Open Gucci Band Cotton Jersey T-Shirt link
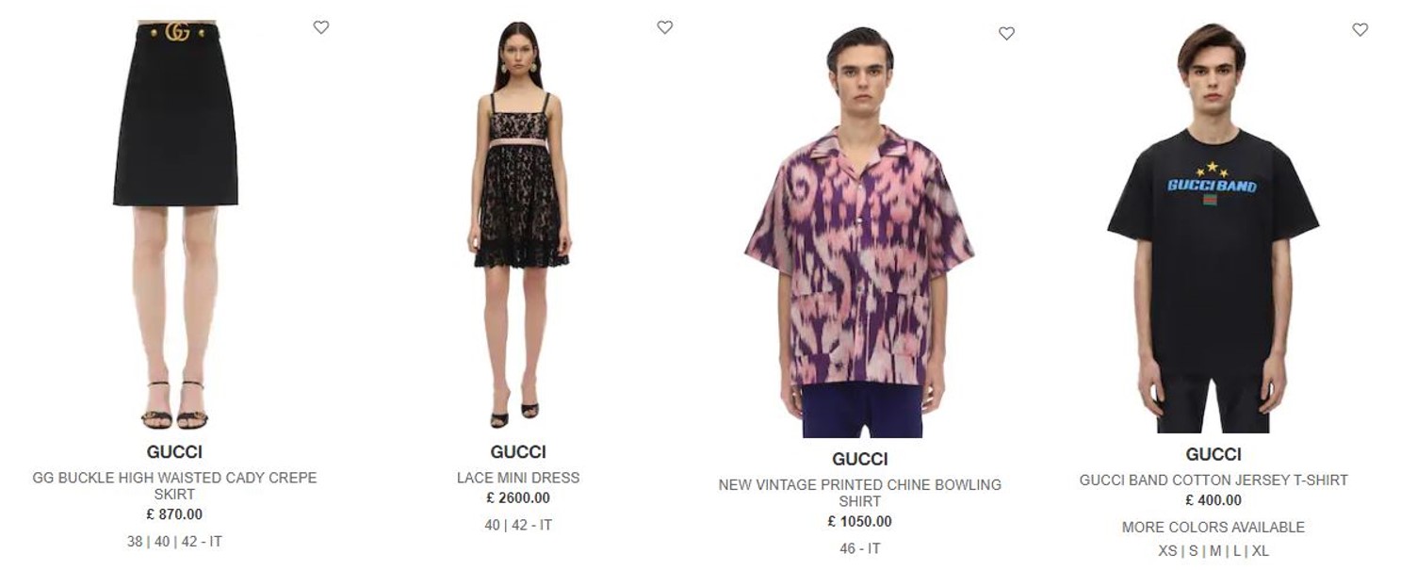 pyautogui.click(x=1213, y=480)
